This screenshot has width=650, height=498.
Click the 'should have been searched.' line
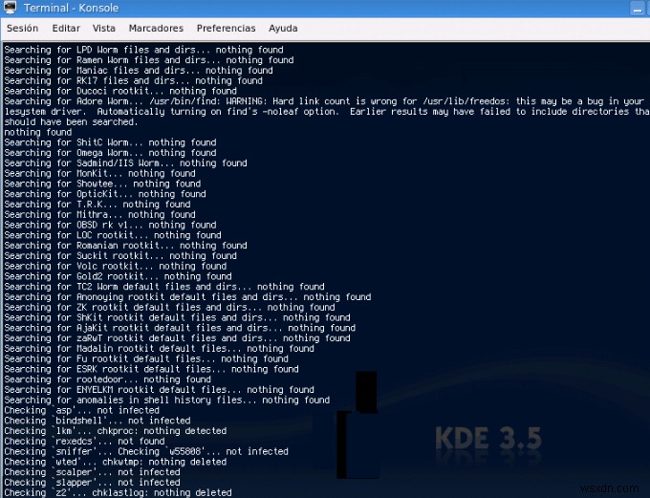click(x=71, y=122)
